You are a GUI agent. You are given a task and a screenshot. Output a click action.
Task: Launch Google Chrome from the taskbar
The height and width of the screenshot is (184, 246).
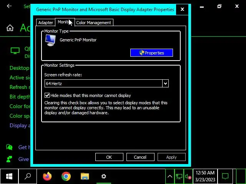[x=66, y=176]
